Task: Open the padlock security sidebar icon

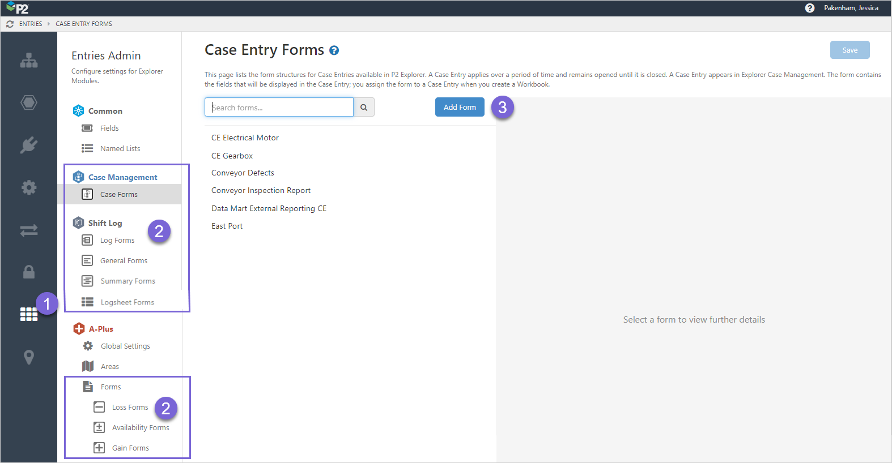Action: point(29,272)
